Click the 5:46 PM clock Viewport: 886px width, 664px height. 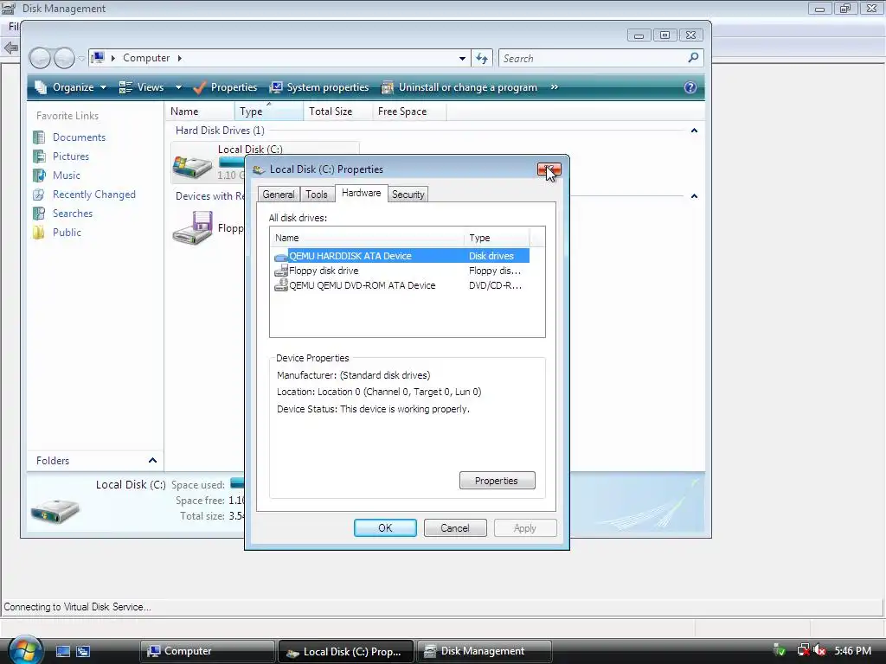[x=852, y=650]
